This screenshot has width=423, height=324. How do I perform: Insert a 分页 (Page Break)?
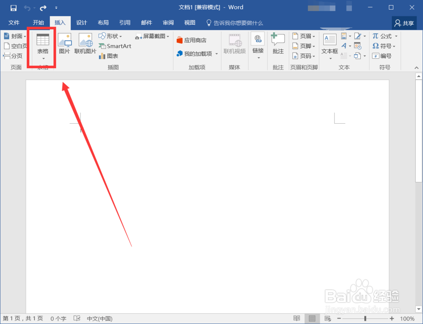pos(13,56)
